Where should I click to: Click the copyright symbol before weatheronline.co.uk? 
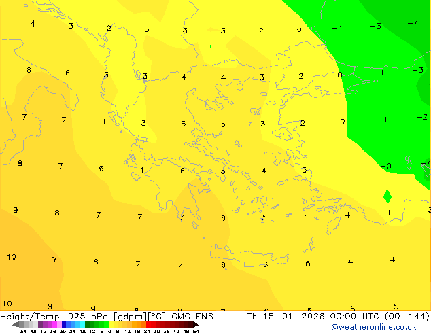tap(334, 327)
